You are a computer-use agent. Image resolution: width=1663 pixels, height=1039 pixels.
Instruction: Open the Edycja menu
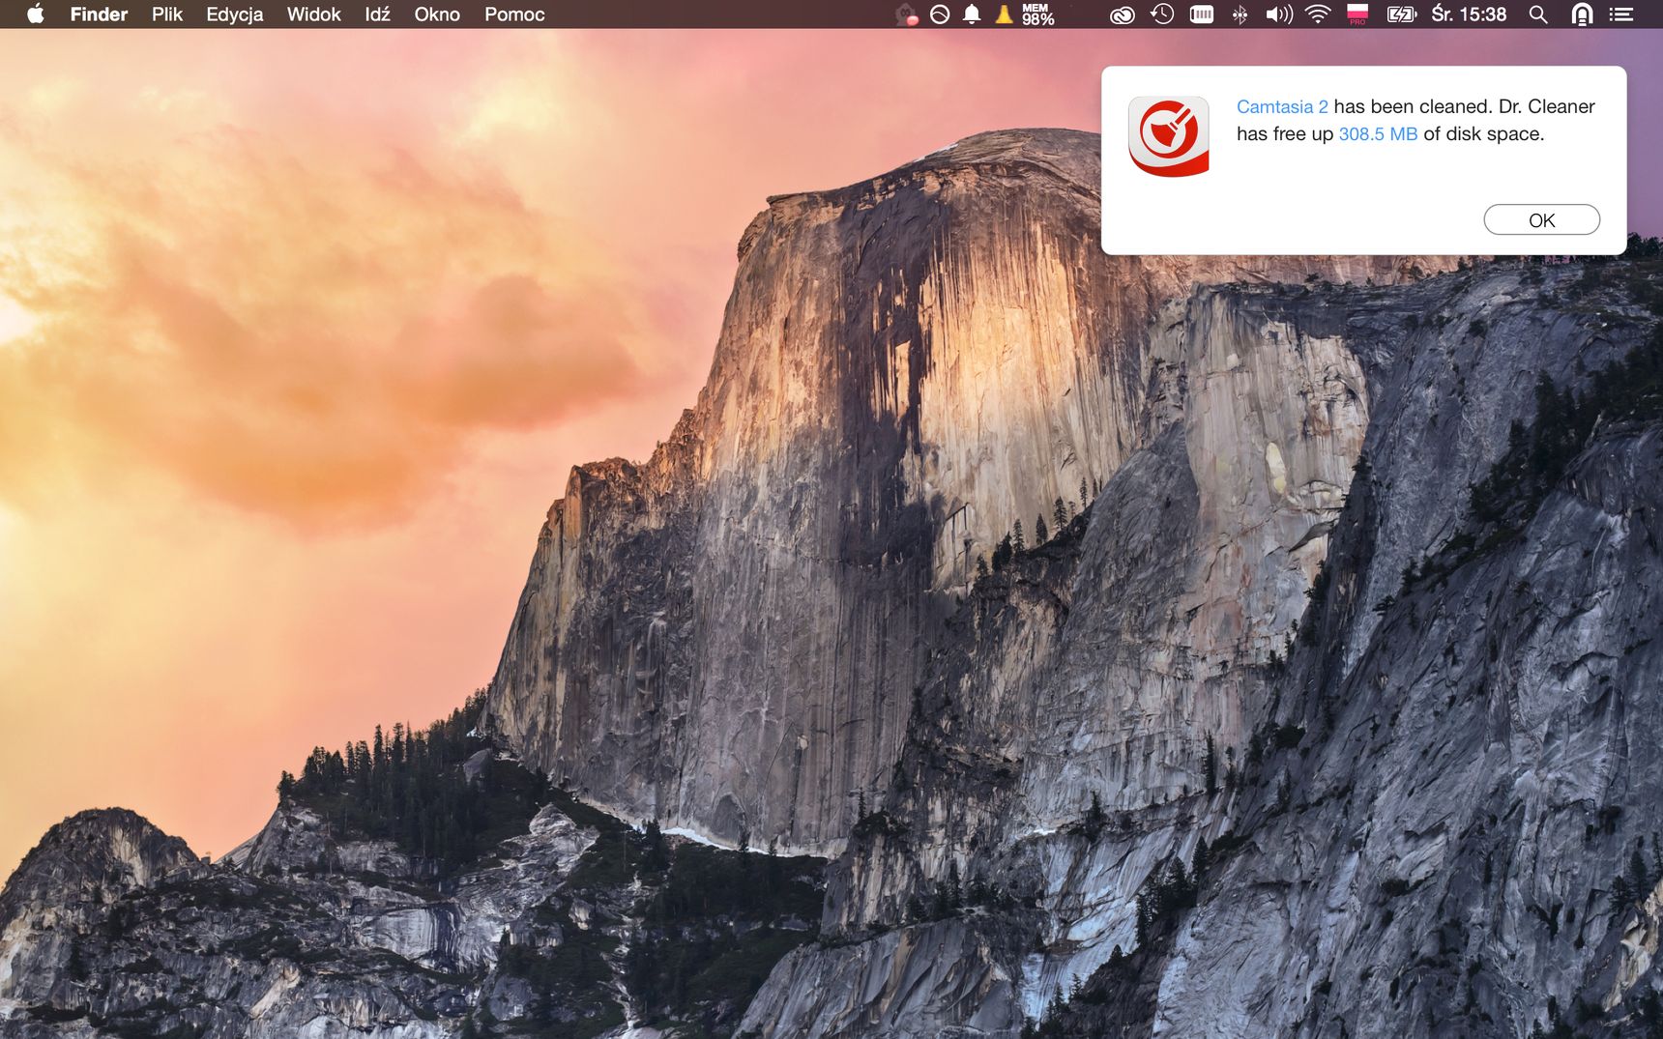[234, 14]
